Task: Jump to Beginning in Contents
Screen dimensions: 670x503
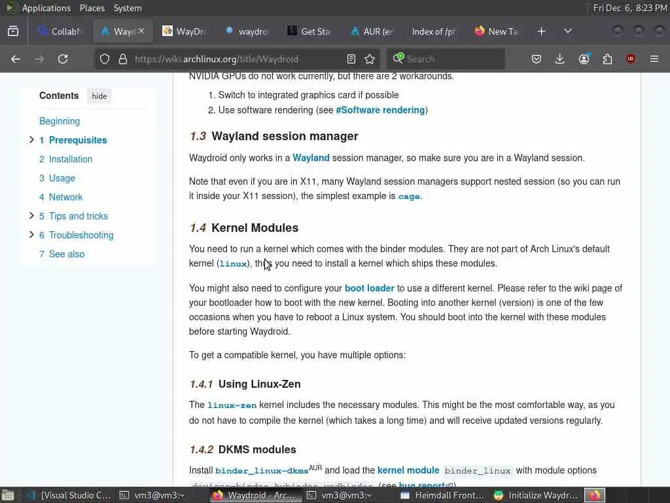Action: click(60, 121)
